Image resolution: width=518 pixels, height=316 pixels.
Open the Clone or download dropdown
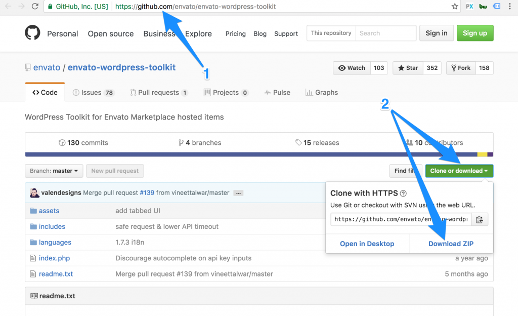[459, 171]
